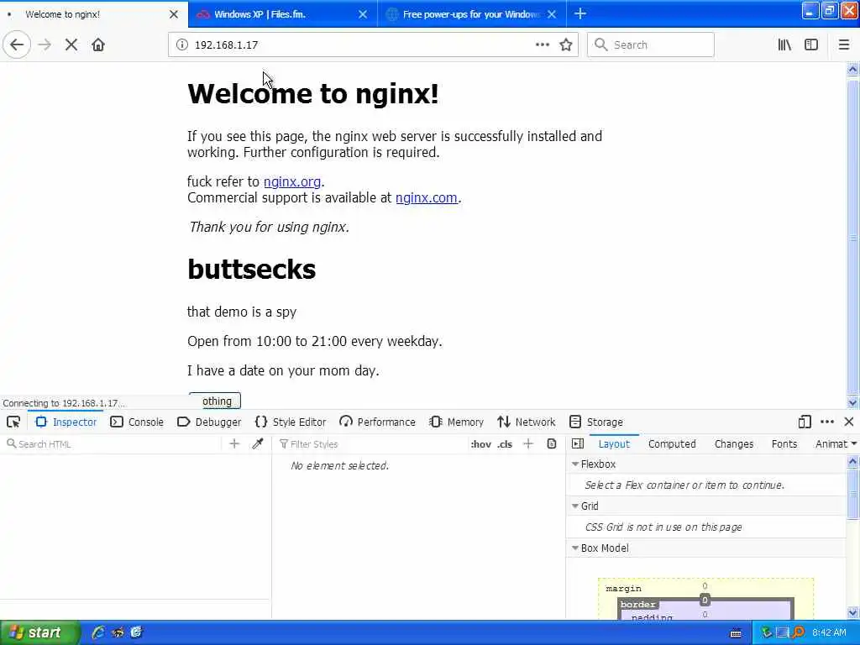
Task: Focus the address bar showing 192.168.1.17
Action: click(362, 45)
